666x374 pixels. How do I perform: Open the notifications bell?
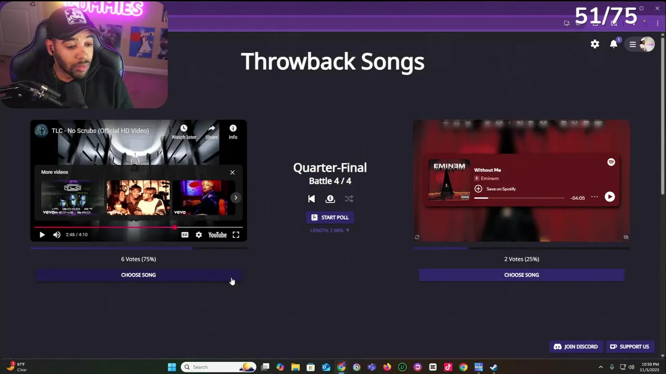coord(614,44)
